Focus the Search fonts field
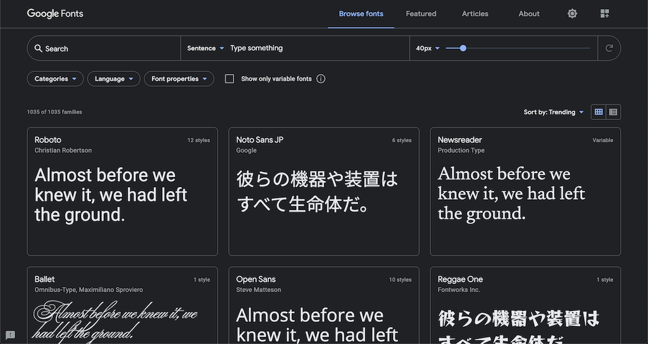 (x=104, y=48)
